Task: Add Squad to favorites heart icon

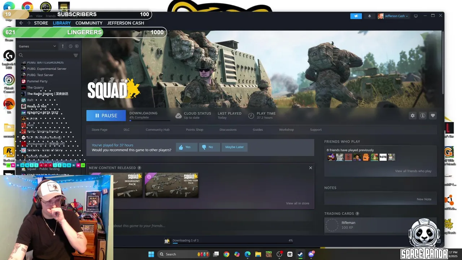Action: tap(433, 116)
